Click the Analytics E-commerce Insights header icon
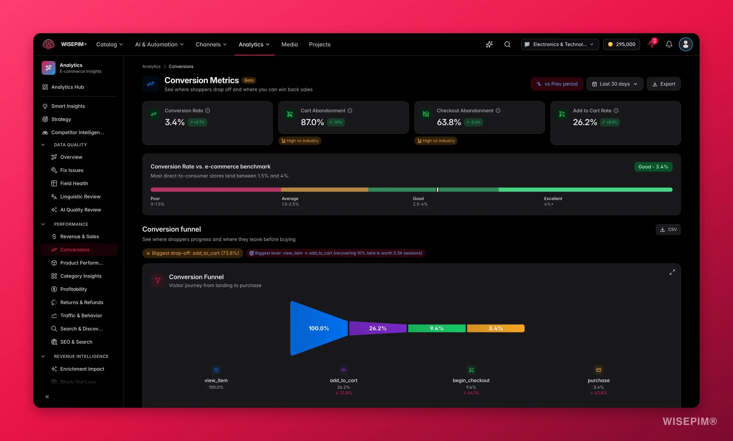733x441 pixels. coord(49,68)
